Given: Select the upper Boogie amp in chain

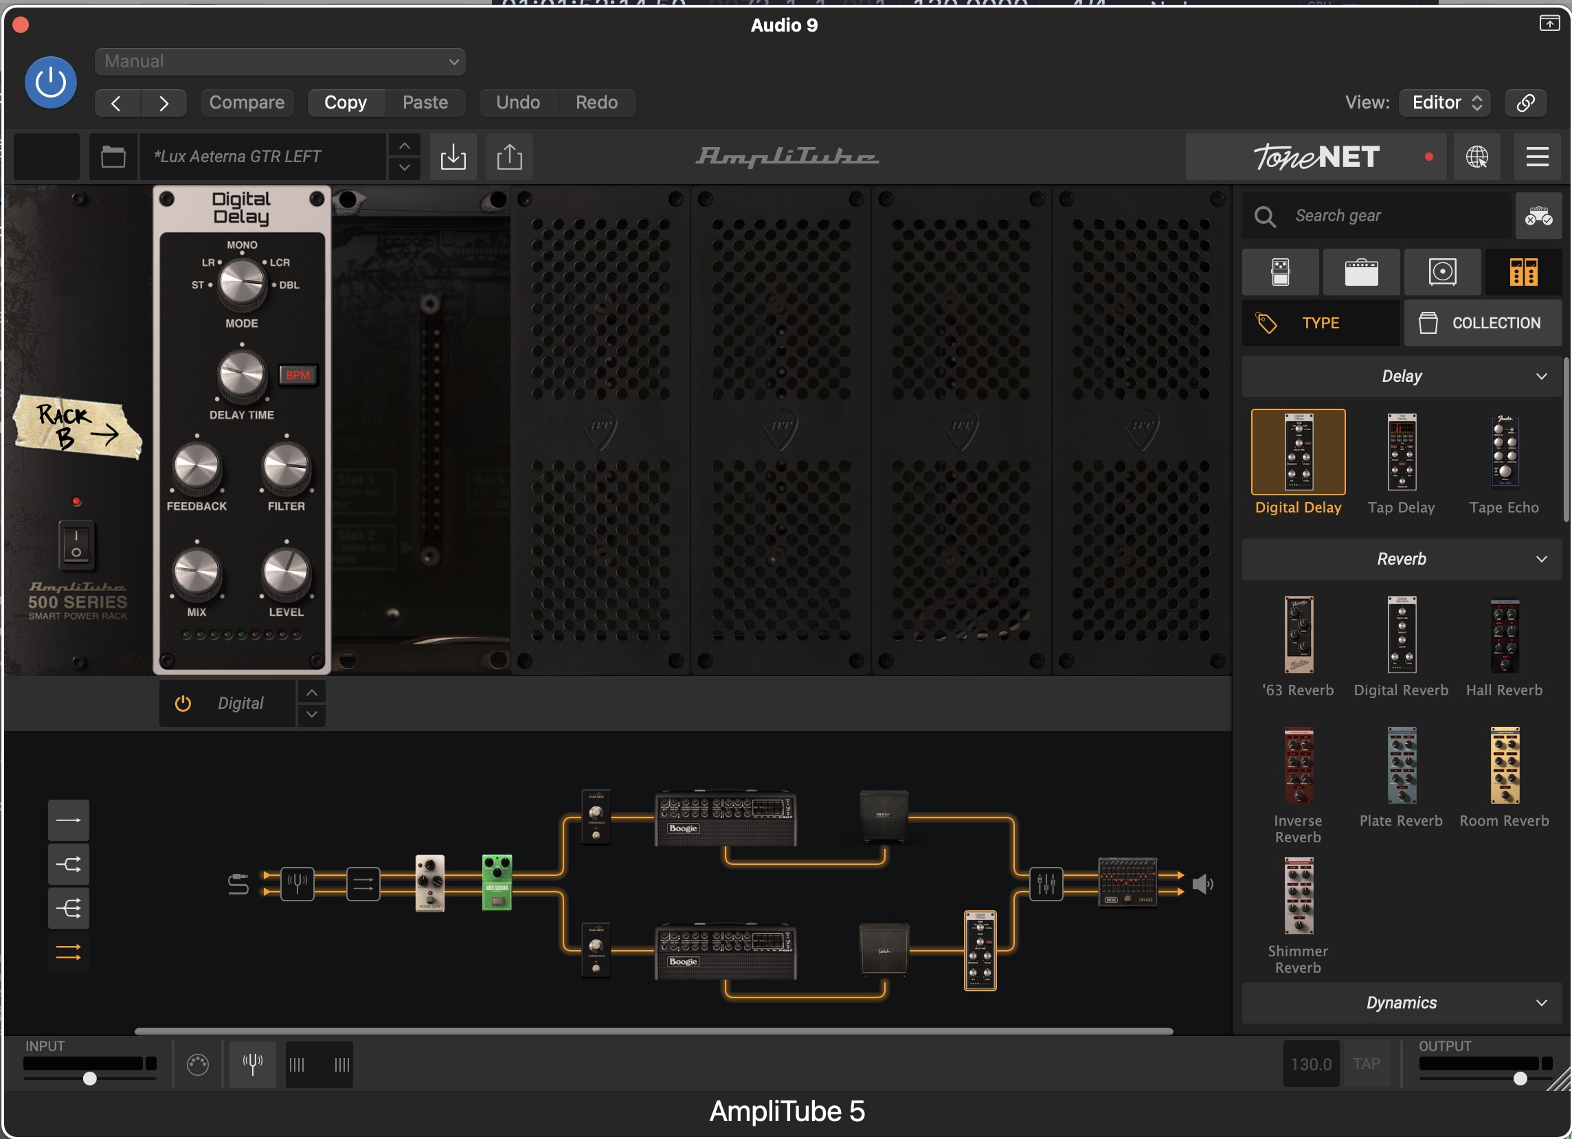Looking at the screenshot, I should click(726, 818).
